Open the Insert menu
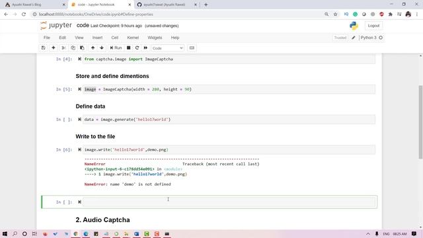Screen dimensions: 423x238 click(97, 38)
